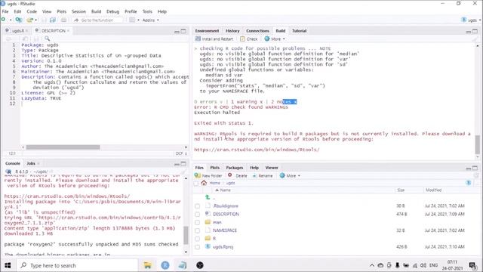Open File Explorer from Windows taskbar
The height and width of the screenshot is (272, 483).
148,265
